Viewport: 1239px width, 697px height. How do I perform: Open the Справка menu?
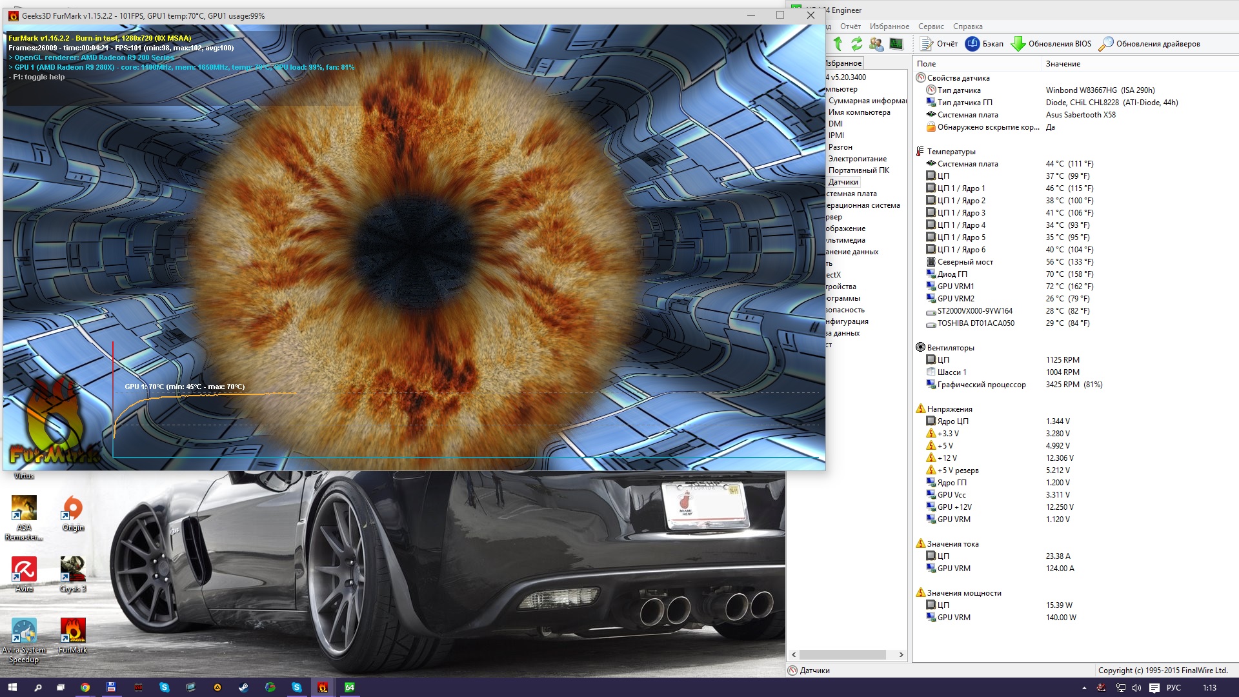(967, 26)
